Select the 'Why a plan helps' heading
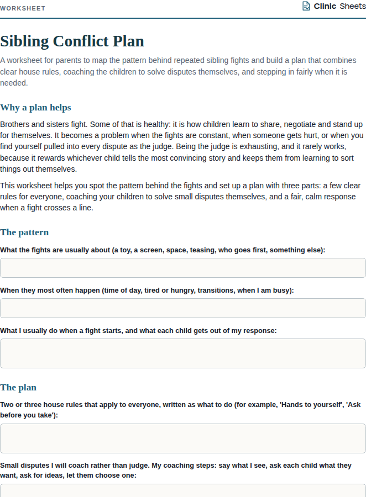Screen dimensions: 366x497 click(35, 108)
